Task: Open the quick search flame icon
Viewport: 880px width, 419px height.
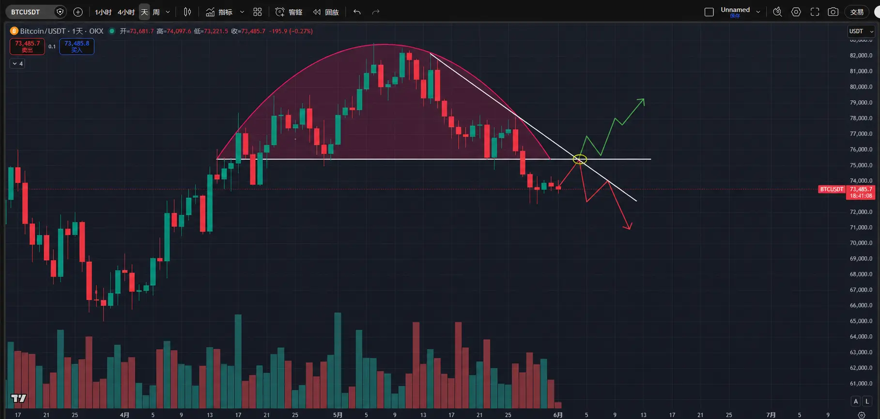Action: click(x=777, y=12)
